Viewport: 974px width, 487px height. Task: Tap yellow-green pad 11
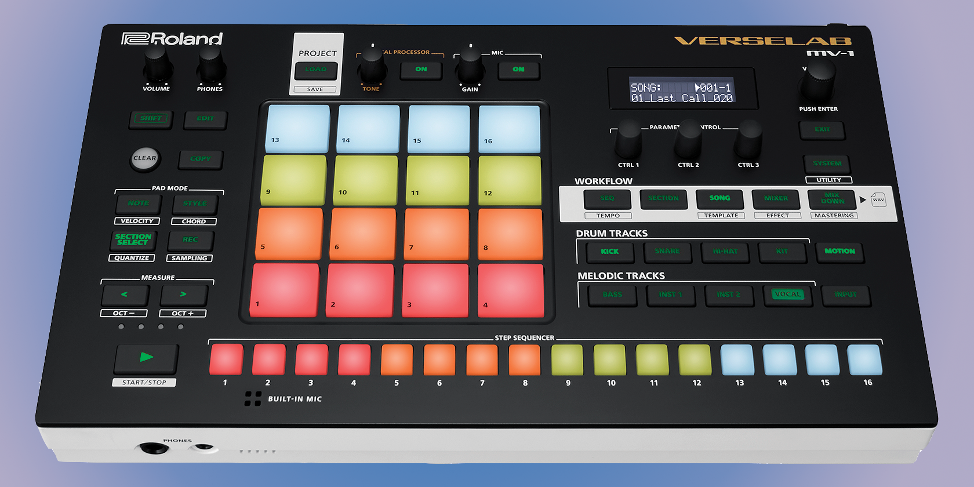click(438, 180)
